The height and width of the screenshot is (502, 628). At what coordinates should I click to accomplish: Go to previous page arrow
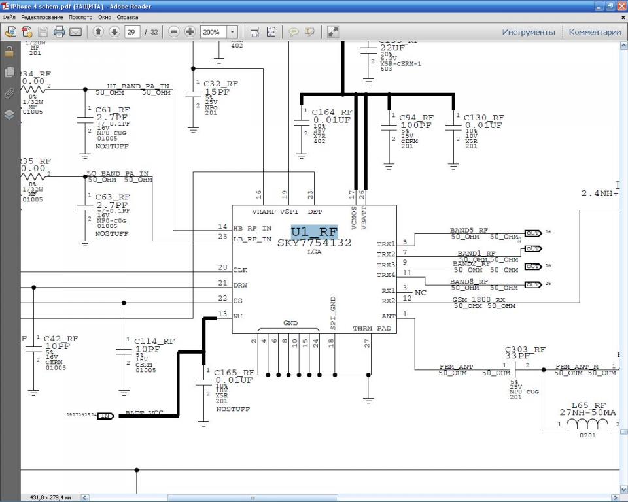click(x=98, y=31)
